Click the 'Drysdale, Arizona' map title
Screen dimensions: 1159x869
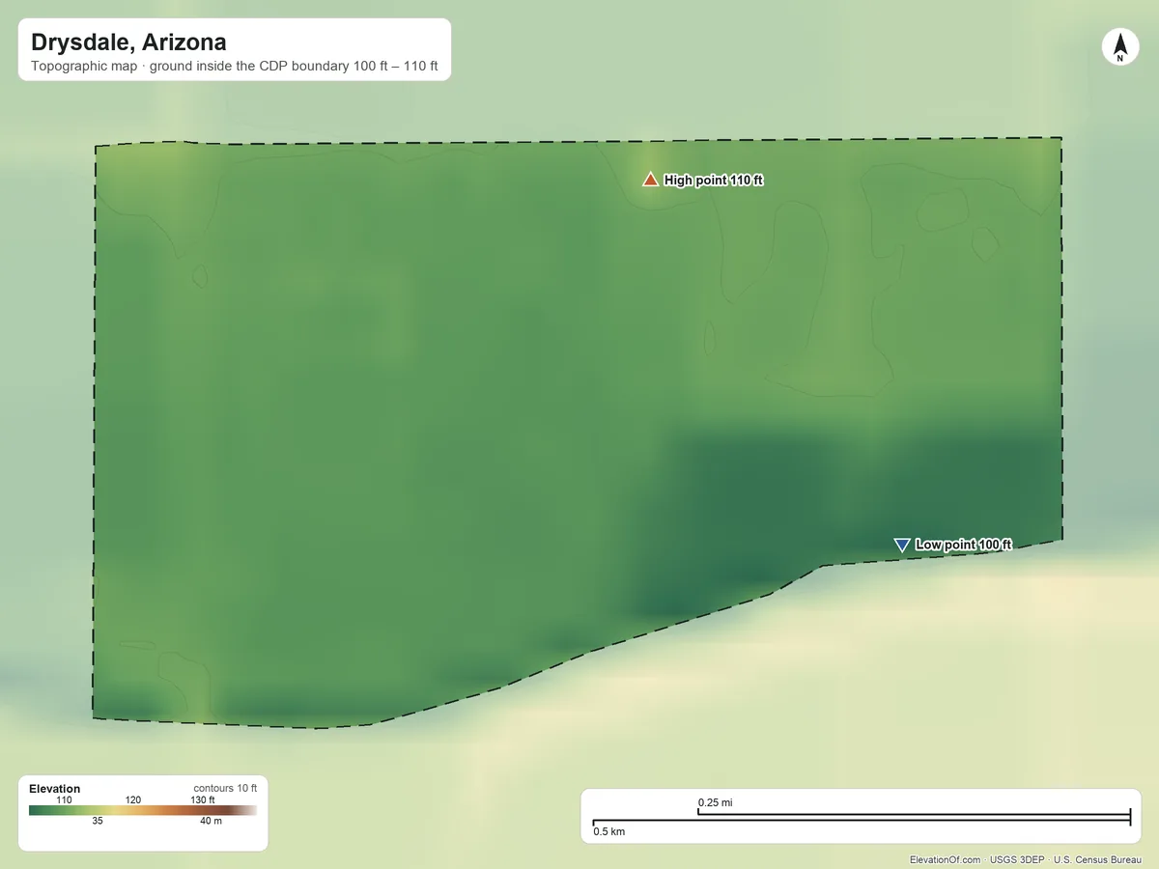pyautogui.click(x=128, y=42)
